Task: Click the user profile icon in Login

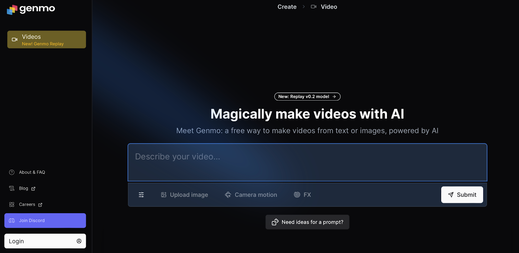Action: tap(79, 241)
